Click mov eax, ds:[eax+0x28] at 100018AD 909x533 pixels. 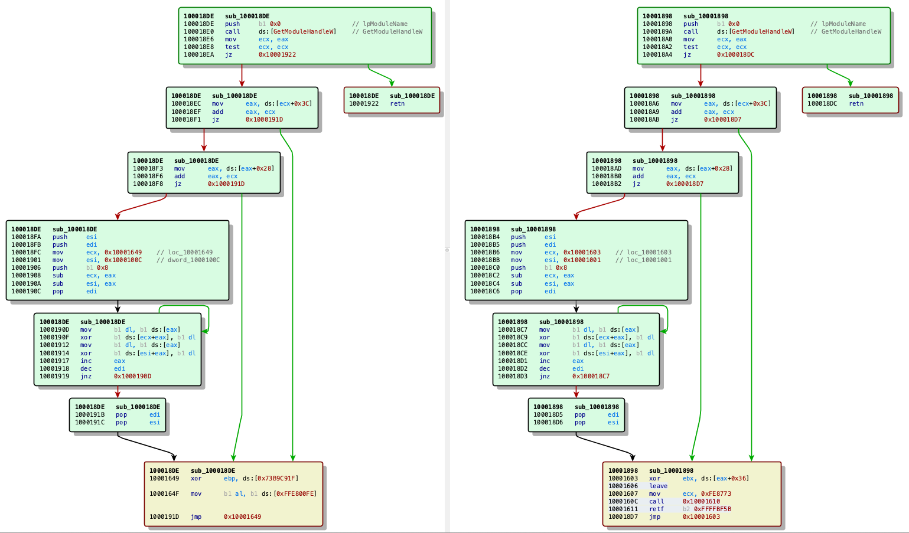(662, 169)
